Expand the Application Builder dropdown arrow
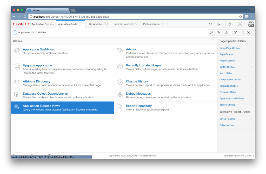Image resolution: width=266 pixels, height=174 pixels. click(x=81, y=24)
